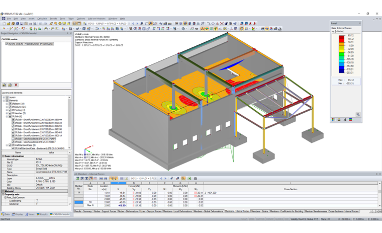Screen dimensions: 382x233
Task: Go to previous load case arrow in main toolbar
Action: point(133,24)
